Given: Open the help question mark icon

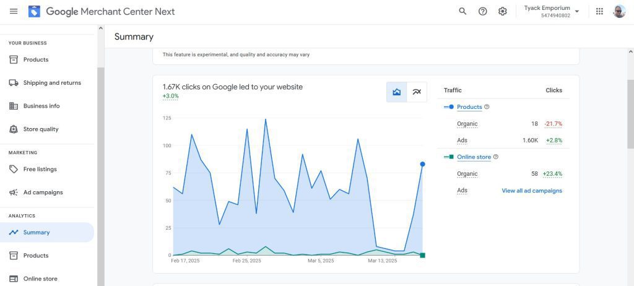Looking at the screenshot, I should click(x=482, y=11).
